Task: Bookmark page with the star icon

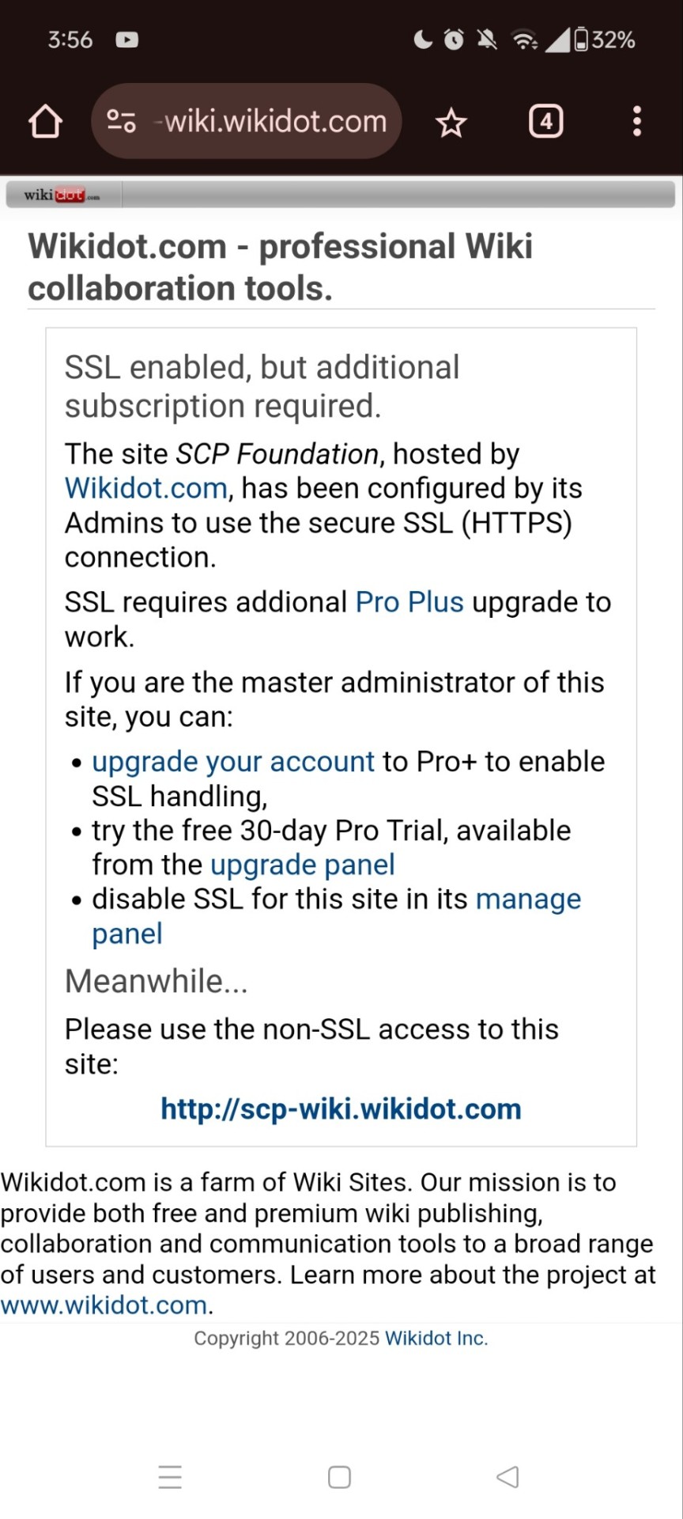Action: click(x=451, y=123)
